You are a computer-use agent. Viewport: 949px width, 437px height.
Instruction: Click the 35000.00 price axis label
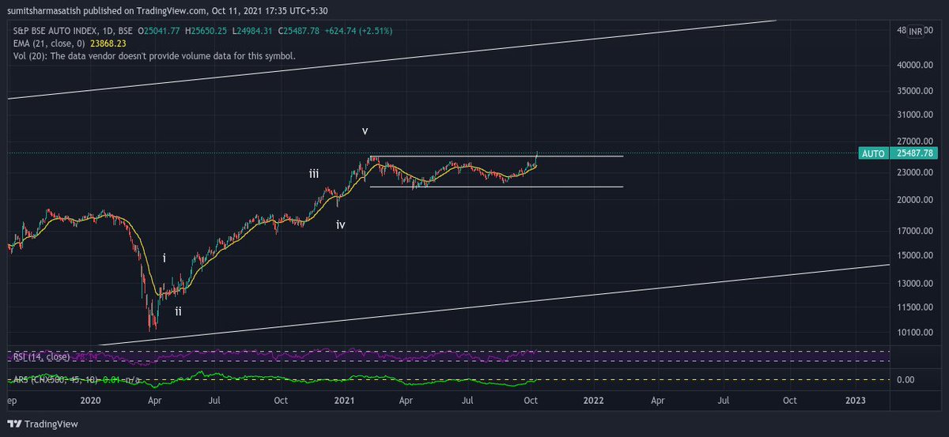[x=916, y=92]
